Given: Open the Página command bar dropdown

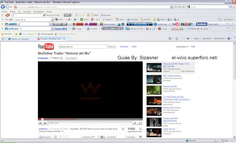Looking at the screenshot, I should [x=197, y=39].
